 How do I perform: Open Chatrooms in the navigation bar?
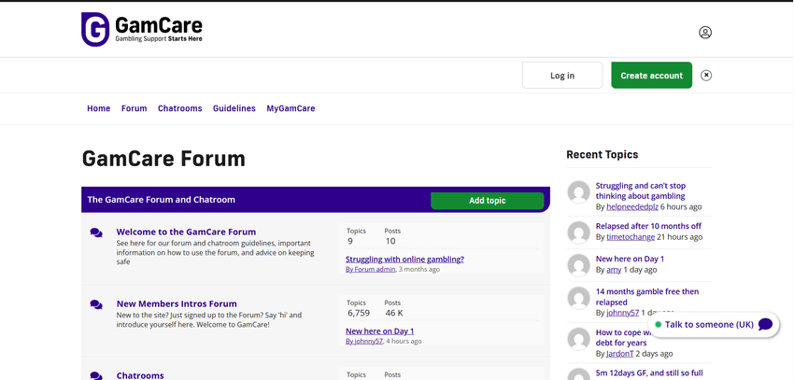click(179, 108)
